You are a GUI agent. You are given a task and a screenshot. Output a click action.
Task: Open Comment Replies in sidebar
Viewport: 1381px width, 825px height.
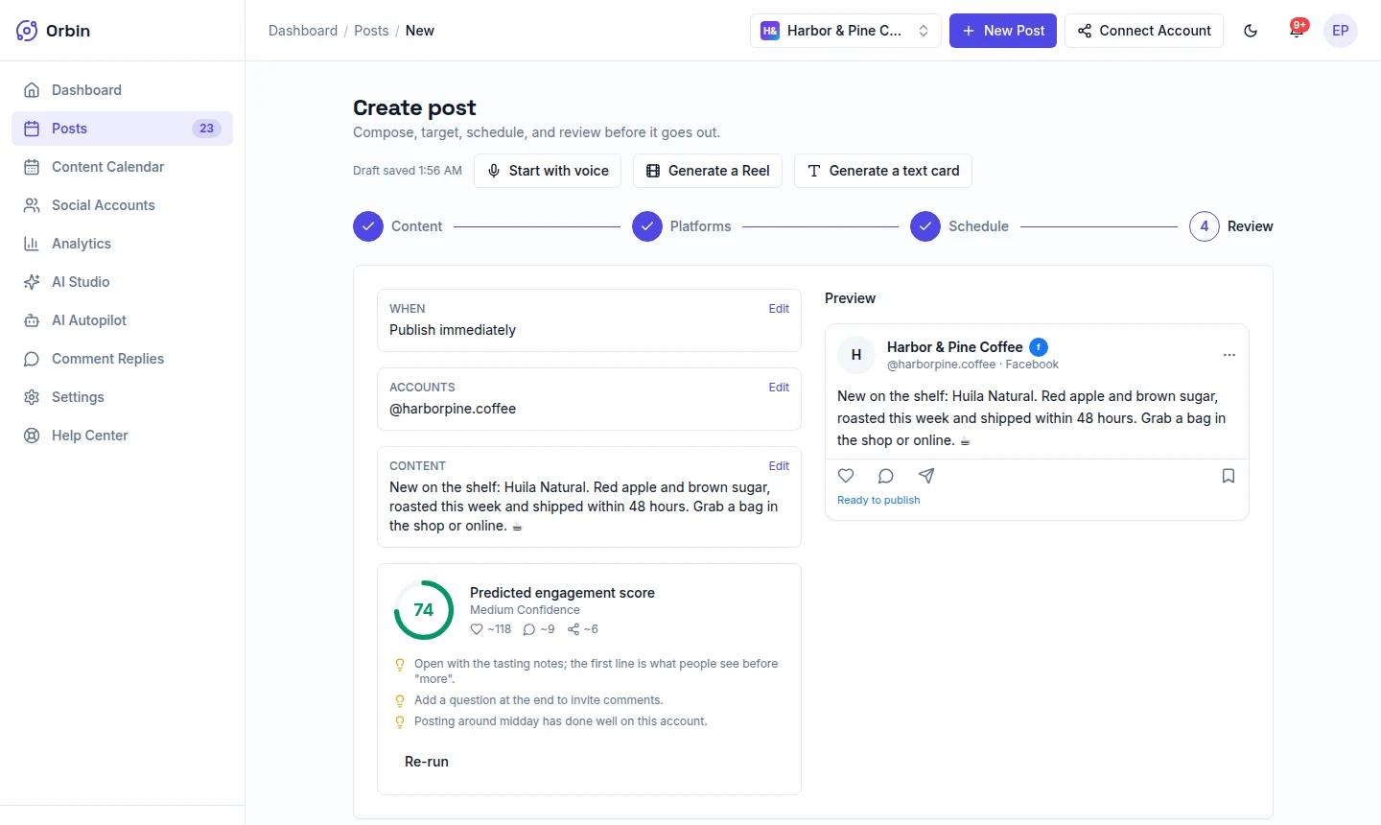122,359
